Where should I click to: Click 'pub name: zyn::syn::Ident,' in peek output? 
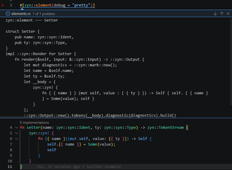pos(44,37)
